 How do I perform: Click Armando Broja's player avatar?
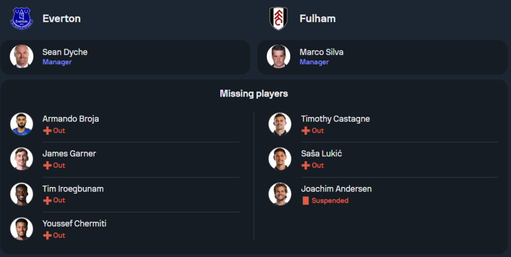click(21, 124)
